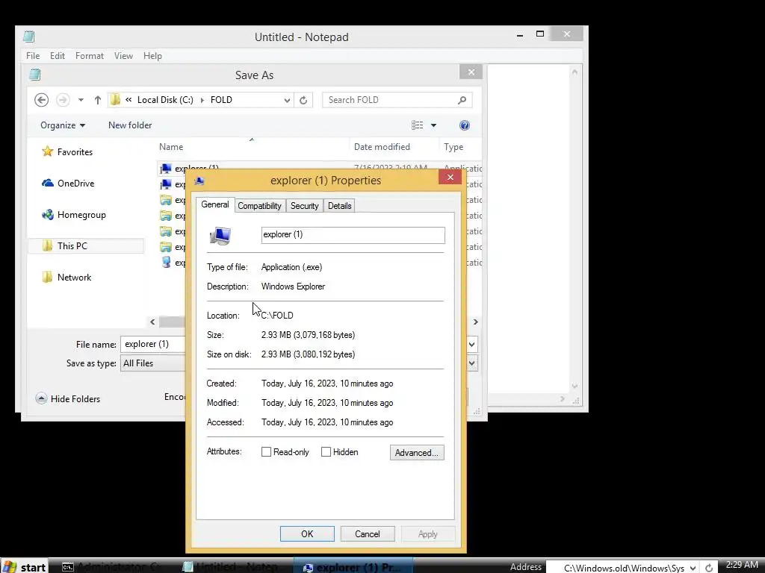
Task: Enable the Hidden attribute checkbox
Action: [326, 452]
